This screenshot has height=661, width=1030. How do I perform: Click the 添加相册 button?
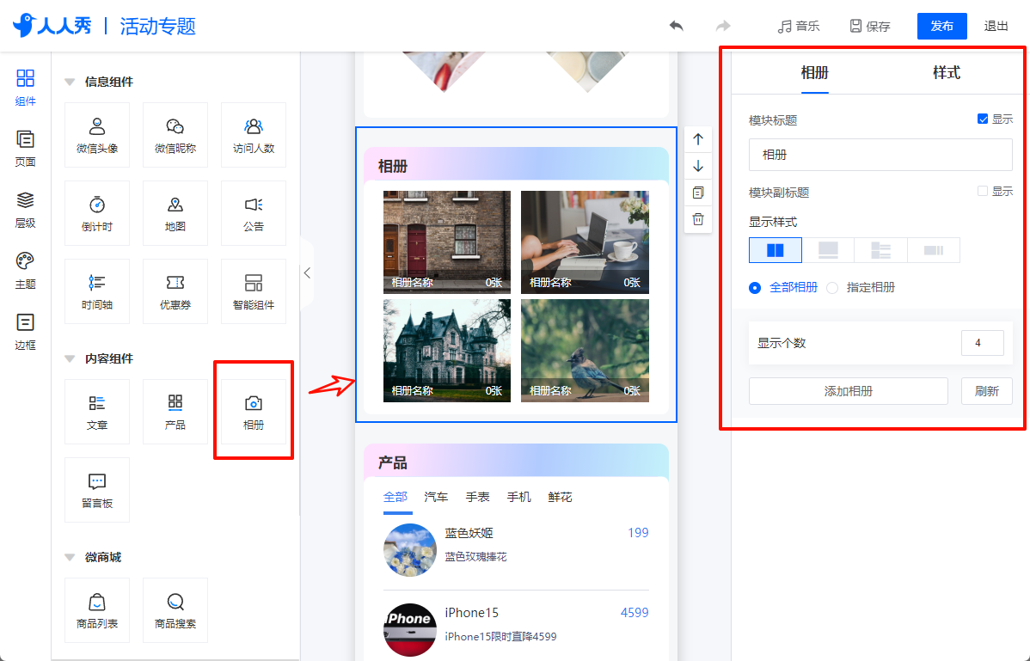click(x=848, y=391)
